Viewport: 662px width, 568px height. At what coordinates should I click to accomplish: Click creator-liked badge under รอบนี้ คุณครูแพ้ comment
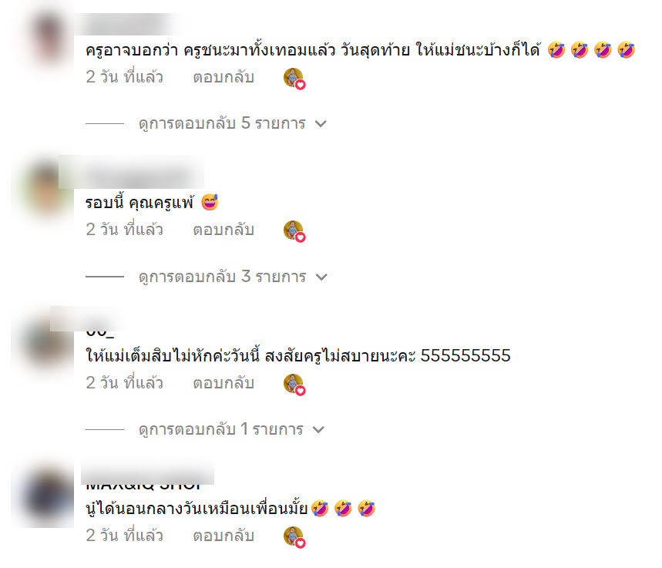tap(294, 231)
